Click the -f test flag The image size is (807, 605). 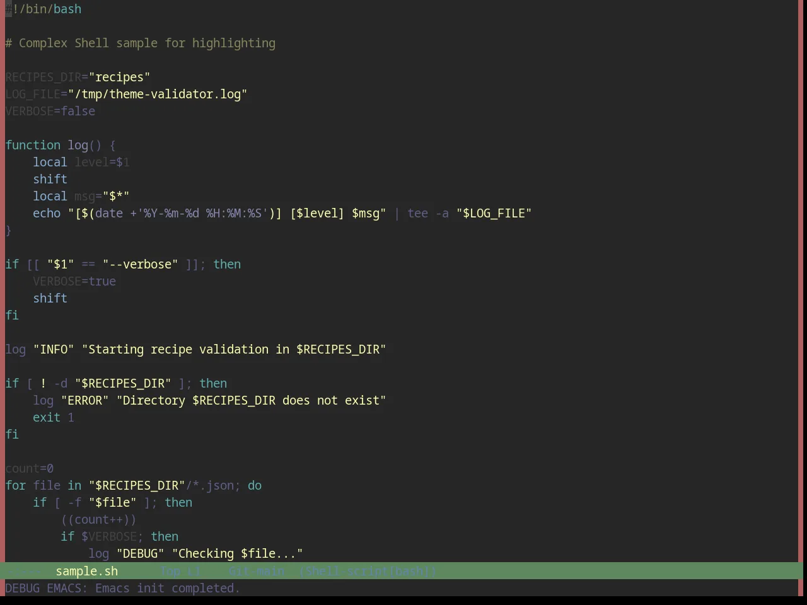tap(74, 503)
